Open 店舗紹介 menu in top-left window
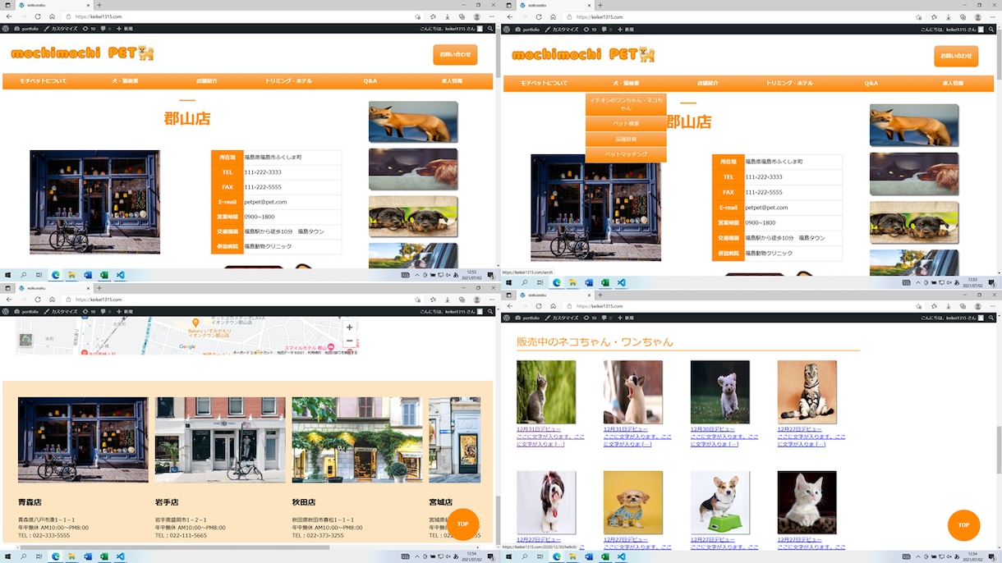1002x563 pixels. [x=207, y=81]
